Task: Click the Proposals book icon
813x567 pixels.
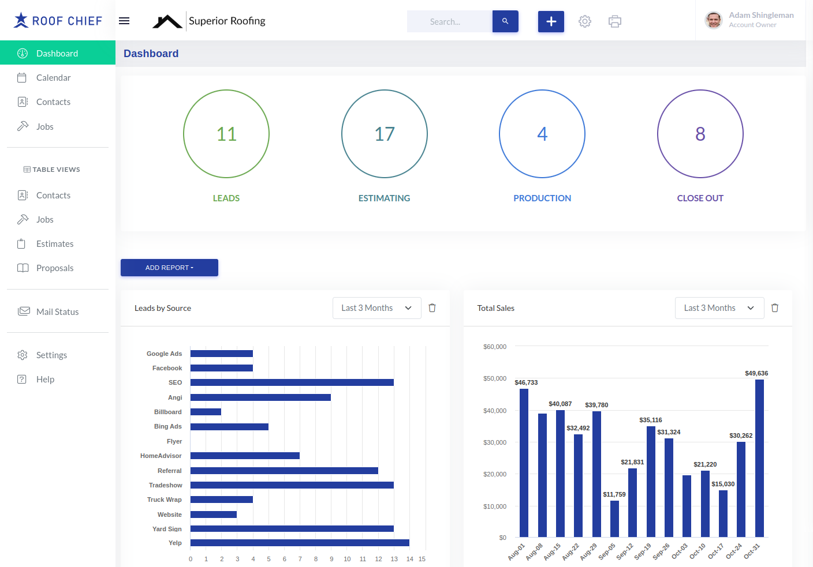Action: point(23,268)
